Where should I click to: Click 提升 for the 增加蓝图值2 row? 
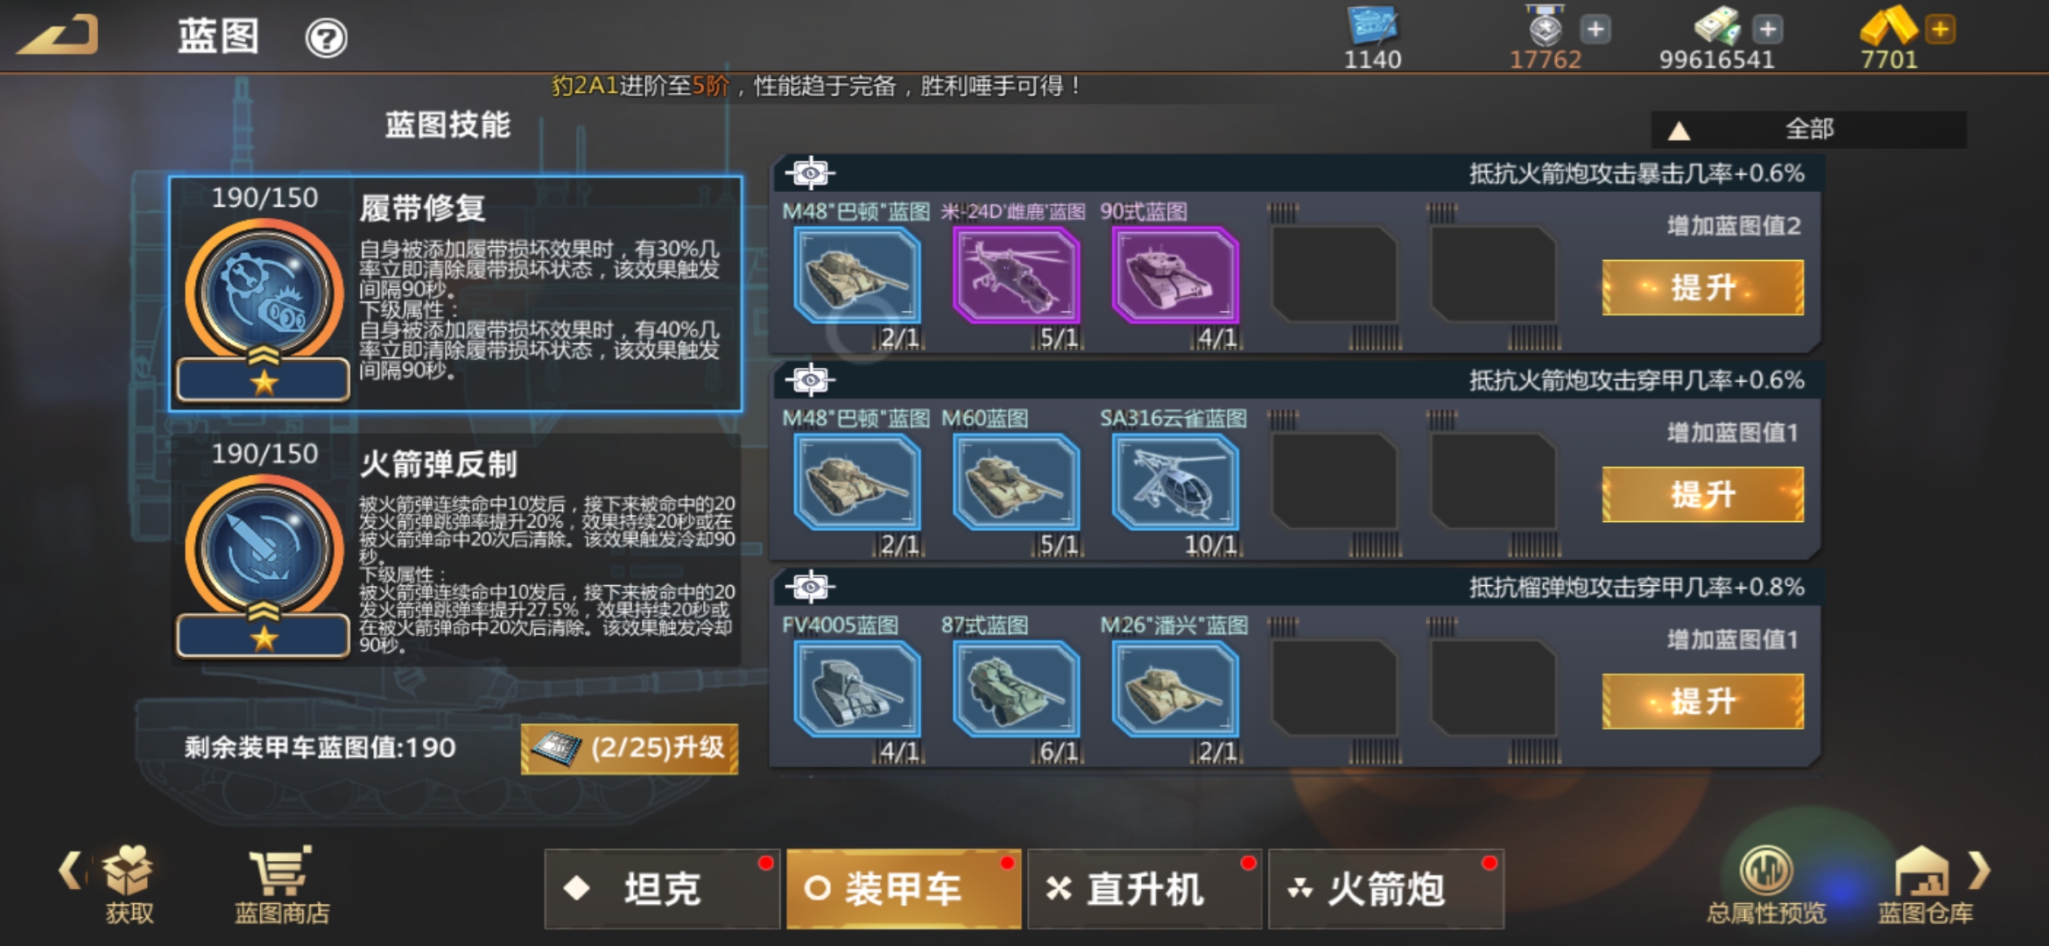coord(1702,287)
